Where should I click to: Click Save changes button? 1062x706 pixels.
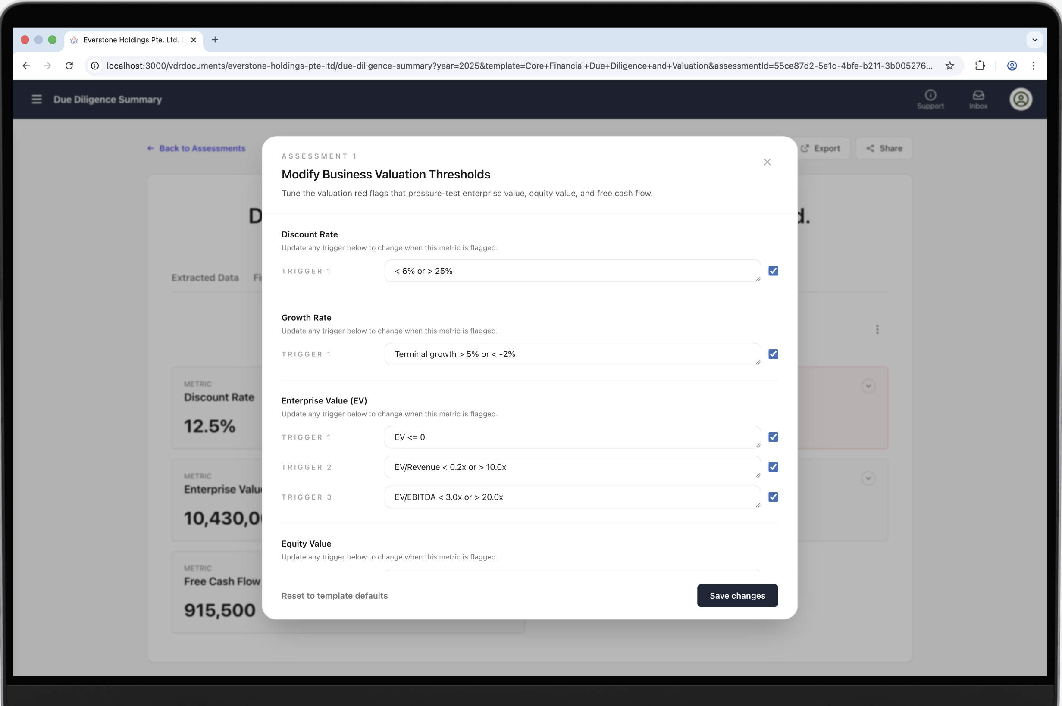[737, 596]
